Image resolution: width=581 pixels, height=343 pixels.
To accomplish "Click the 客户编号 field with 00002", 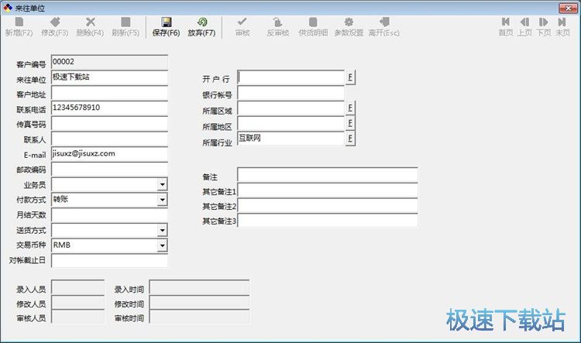I will (x=109, y=62).
